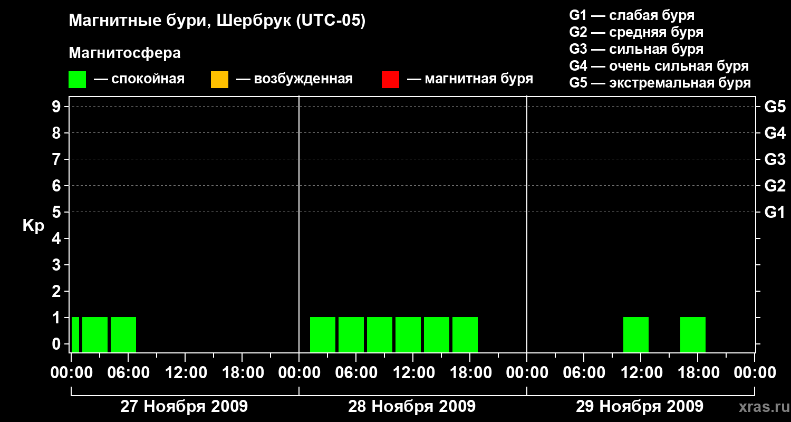This screenshot has width=791, height=422.
Task: Click the 29 November bar near 18:00
Action: 693,334
